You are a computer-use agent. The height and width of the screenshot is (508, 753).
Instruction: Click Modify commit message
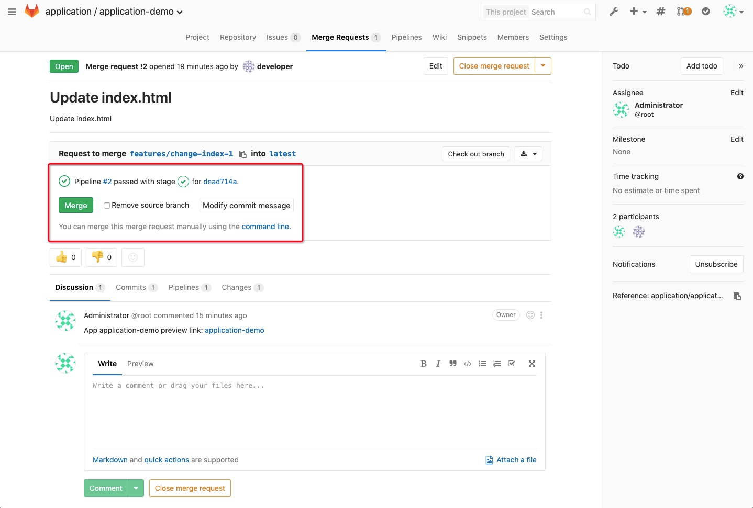(x=246, y=206)
